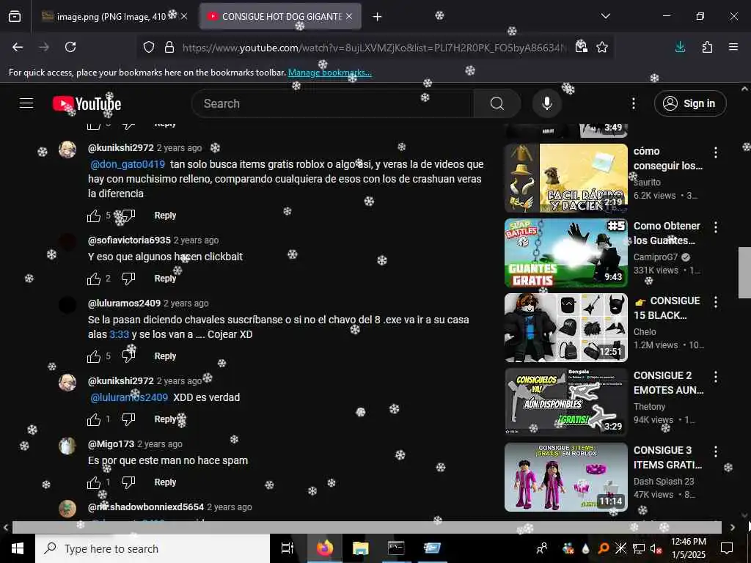This screenshot has height=563, width=751.
Task: Reply to @luluramos2409's comment
Action: coord(165,356)
